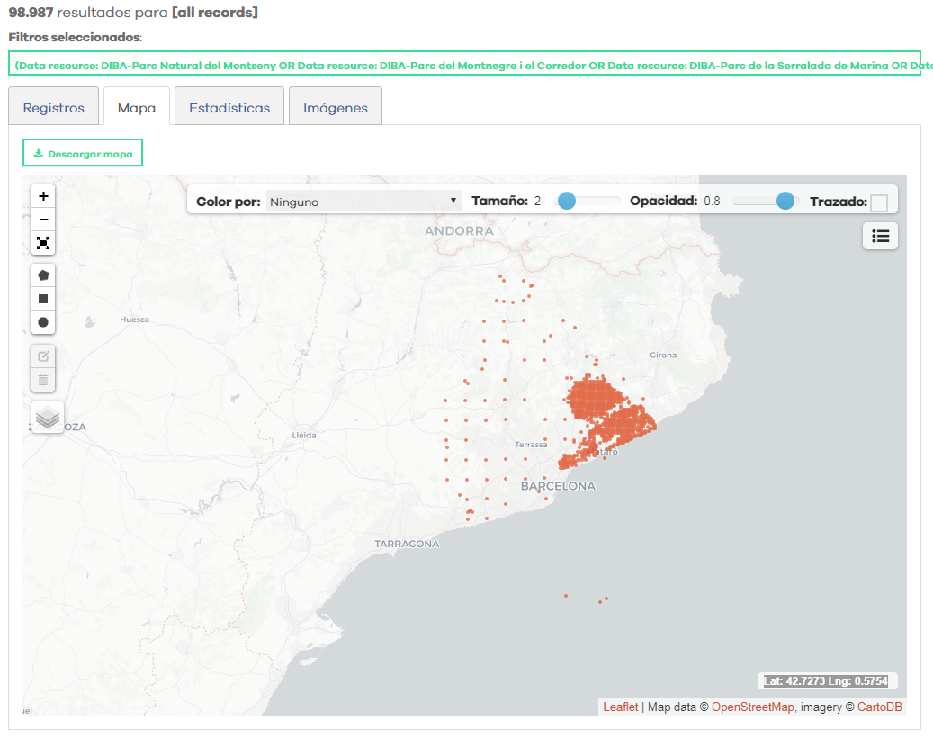Click the Tamaño slider handle

[566, 201]
